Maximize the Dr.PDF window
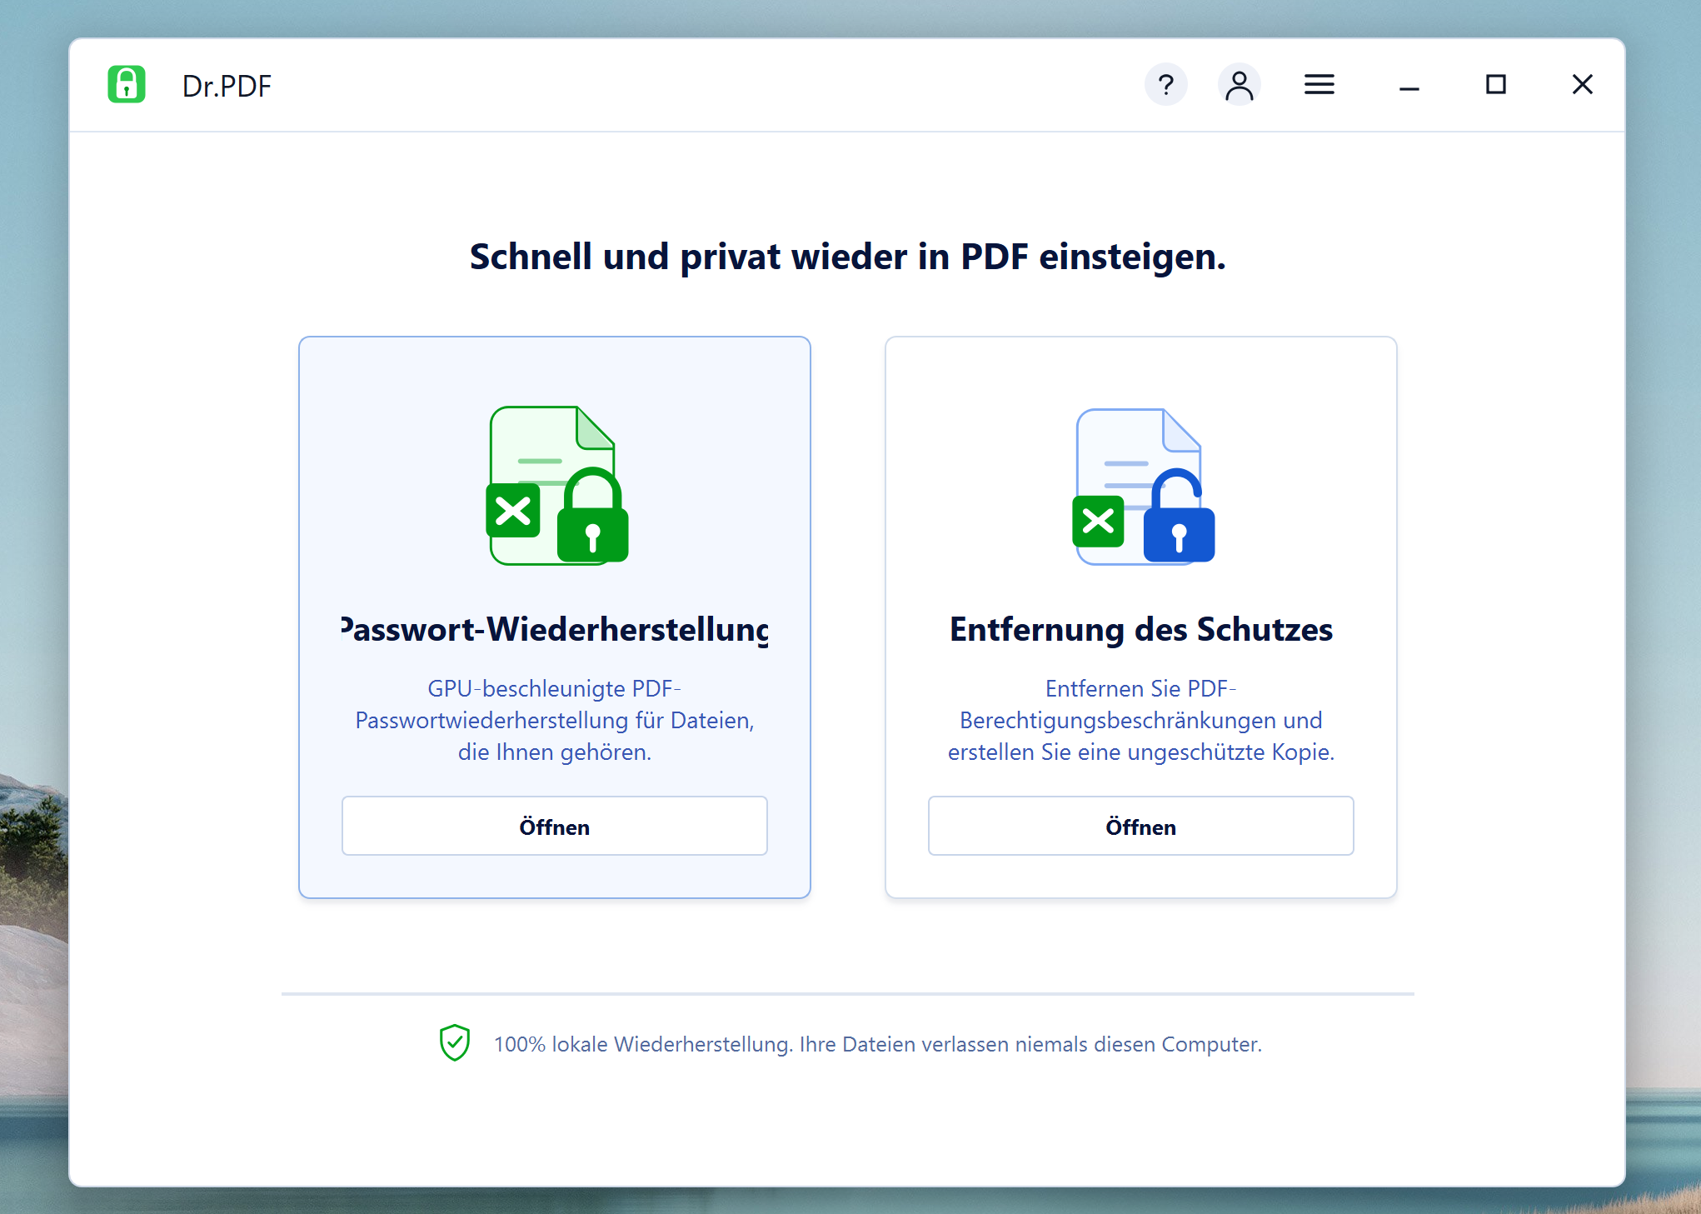 pos(1496,84)
